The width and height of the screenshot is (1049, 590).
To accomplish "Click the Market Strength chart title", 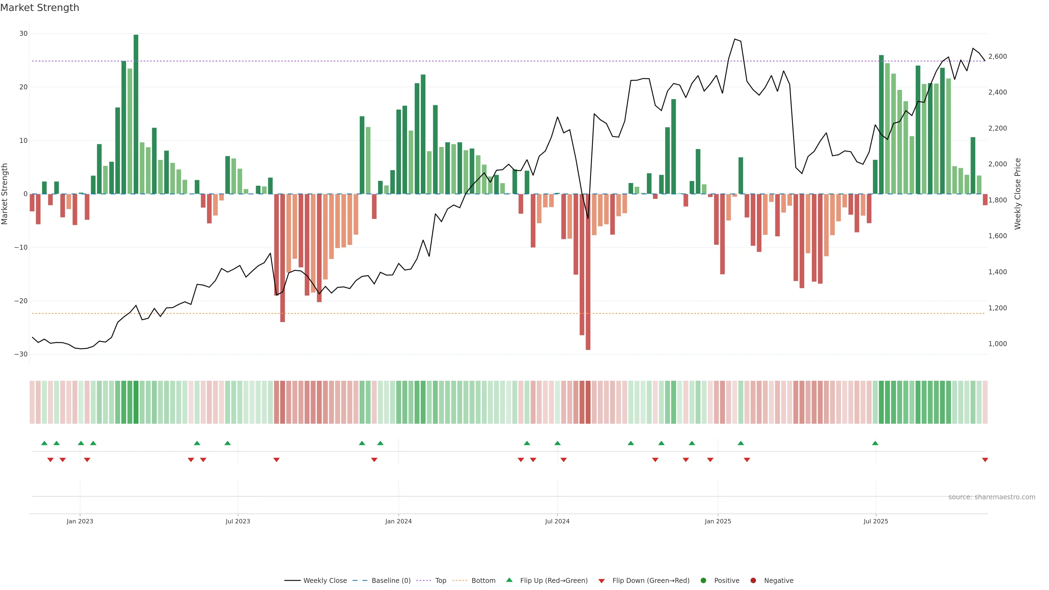I will (40, 8).
